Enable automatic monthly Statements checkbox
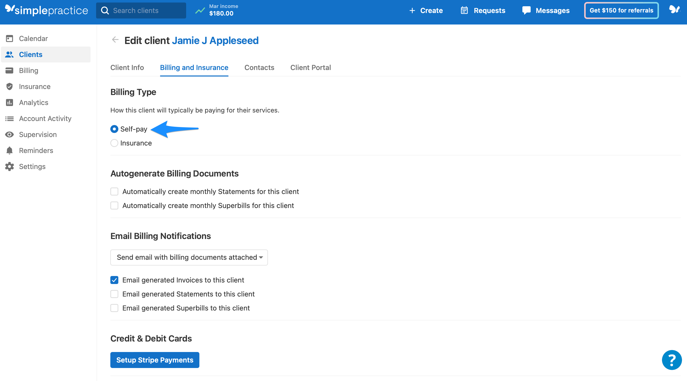687x381 pixels. [114, 191]
